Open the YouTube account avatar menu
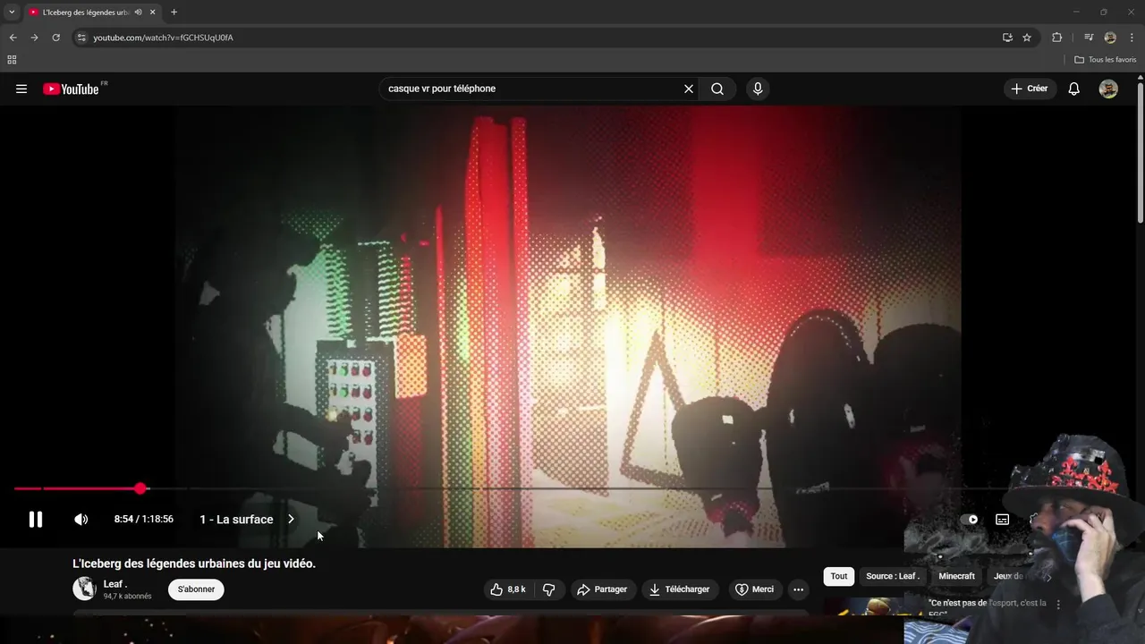This screenshot has width=1145, height=644. [x=1108, y=89]
